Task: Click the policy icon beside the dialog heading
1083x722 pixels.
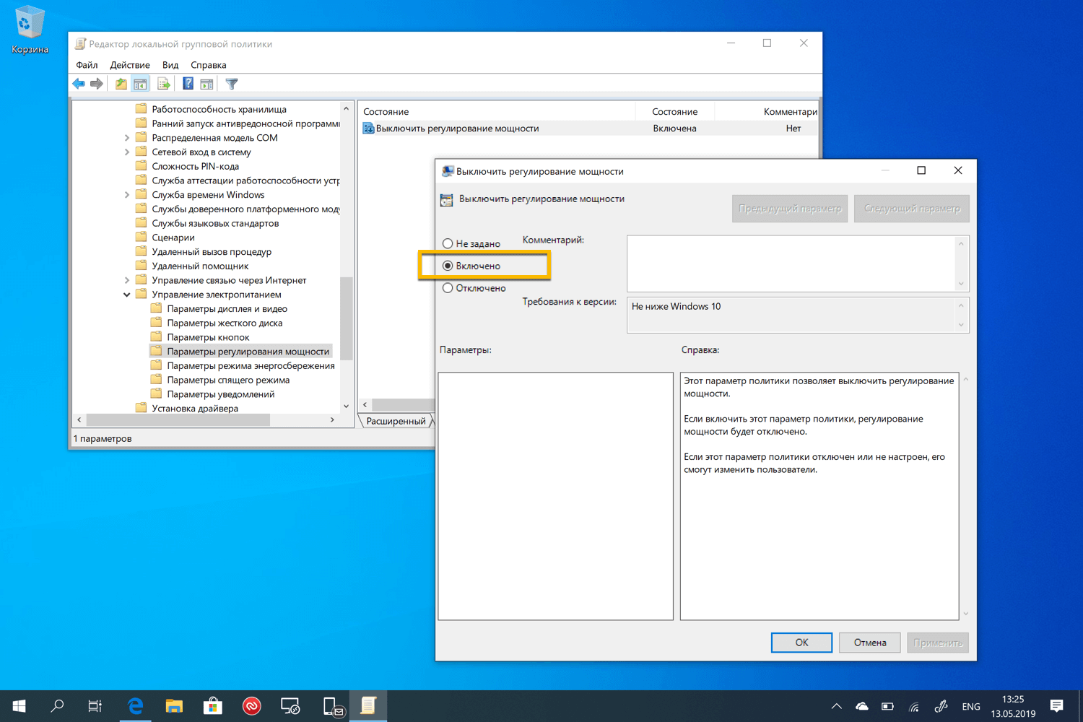Action: point(447,200)
